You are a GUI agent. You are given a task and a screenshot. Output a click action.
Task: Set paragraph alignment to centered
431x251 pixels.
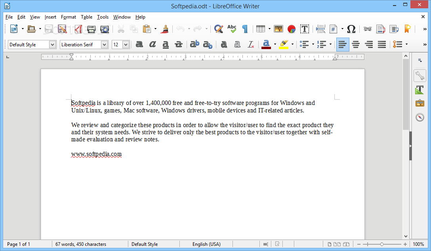tap(356, 44)
